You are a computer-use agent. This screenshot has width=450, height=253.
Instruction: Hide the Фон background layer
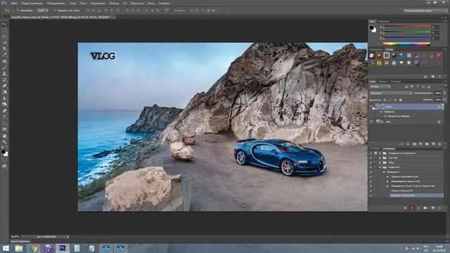click(x=372, y=122)
